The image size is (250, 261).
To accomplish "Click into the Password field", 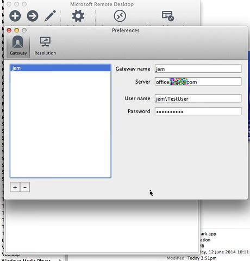I will [198, 111].
